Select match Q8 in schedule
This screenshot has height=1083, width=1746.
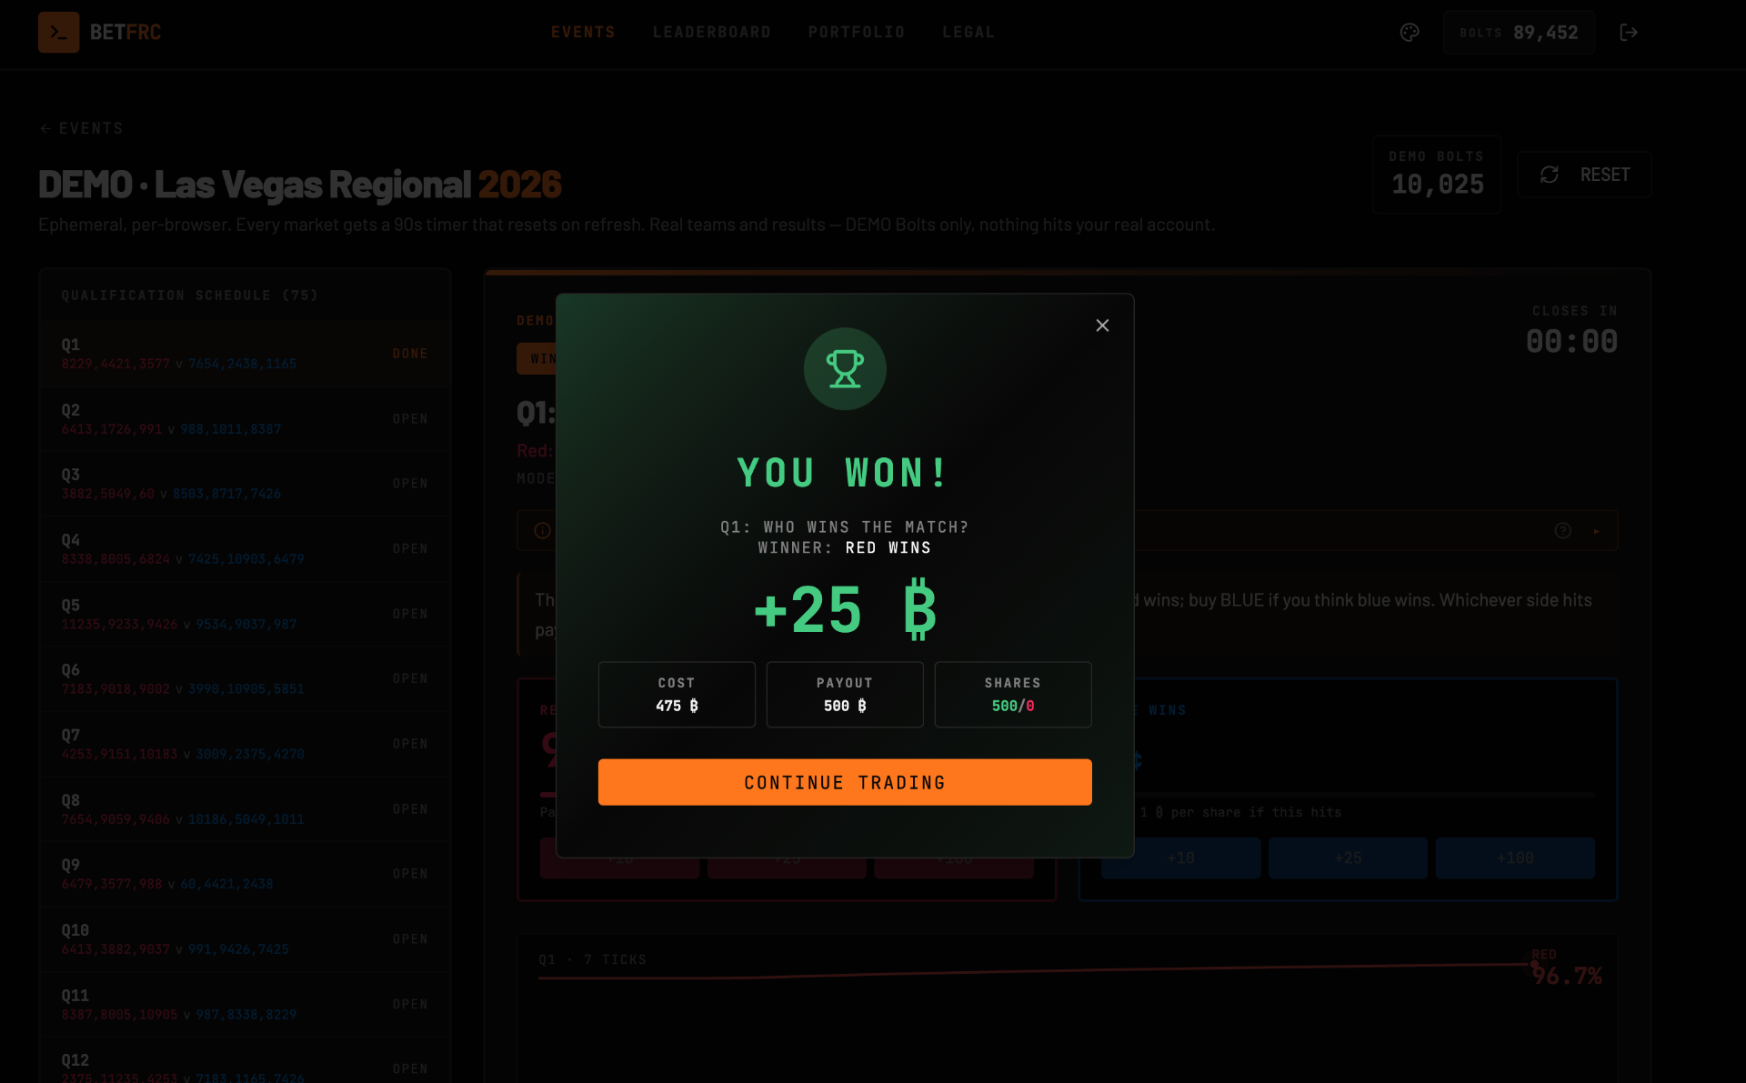[x=245, y=809]
